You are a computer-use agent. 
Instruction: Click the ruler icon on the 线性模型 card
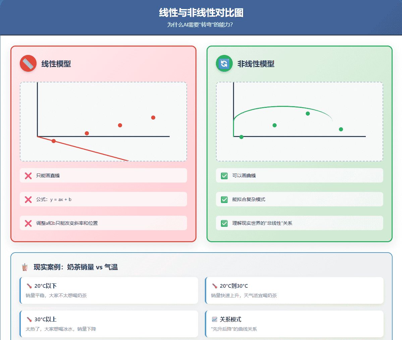[x=28, y=63]
